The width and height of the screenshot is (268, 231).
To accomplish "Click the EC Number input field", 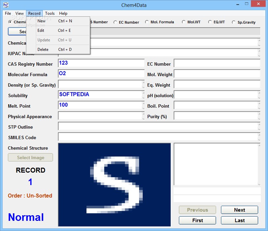I will 217,63.
